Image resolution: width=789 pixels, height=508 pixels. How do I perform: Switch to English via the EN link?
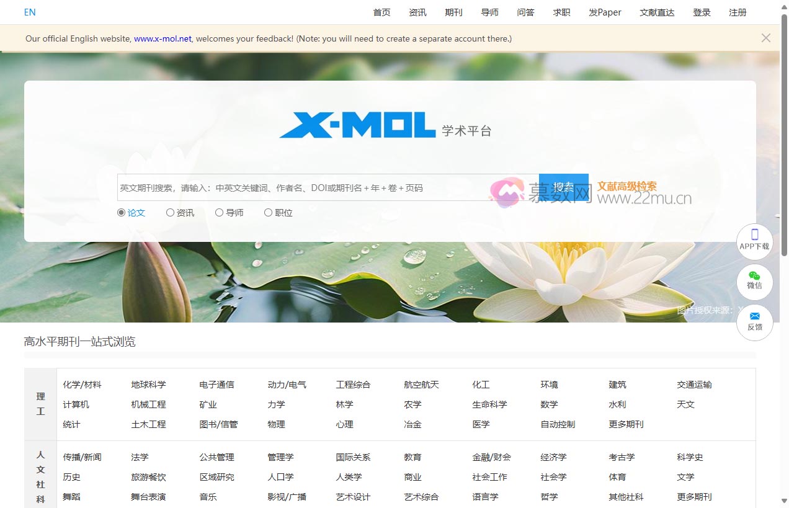[x=29, y=12]
